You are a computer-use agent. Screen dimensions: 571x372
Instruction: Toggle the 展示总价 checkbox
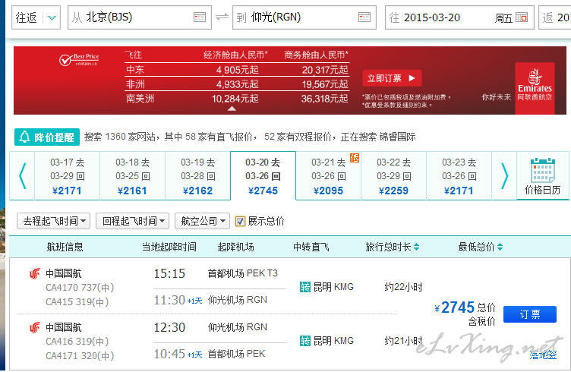(x=240, y=221)
